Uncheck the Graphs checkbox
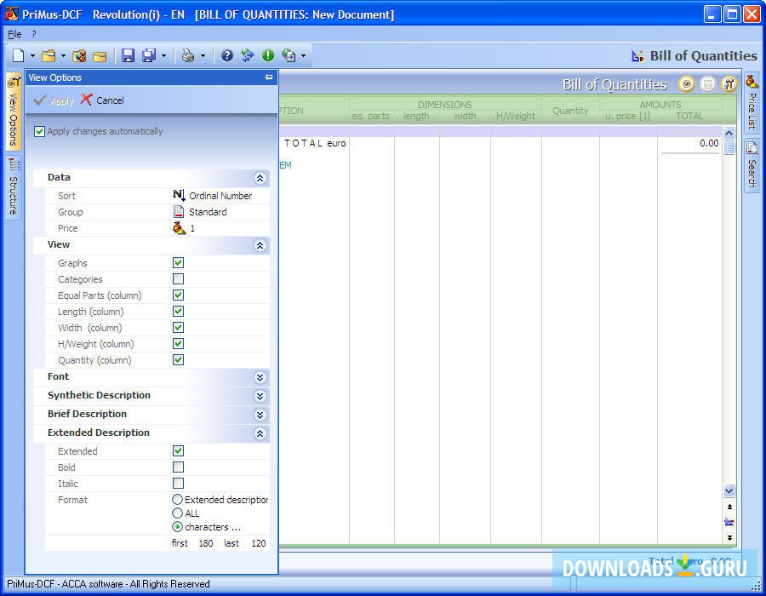Image resolution: width=766 pixels, height=596 pixels. 178,263
